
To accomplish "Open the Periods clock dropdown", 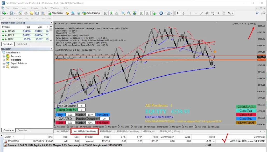I will [162, 13].
